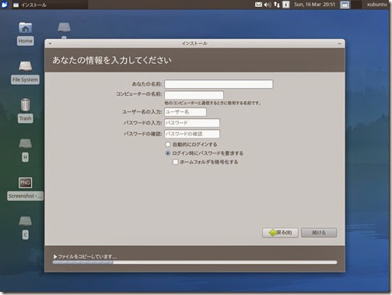Screen dimensions: 392x295
Task: Click the 他のコンピューターと通信するときに使用する名前です hint text
Action: click(x=212, y=104)
